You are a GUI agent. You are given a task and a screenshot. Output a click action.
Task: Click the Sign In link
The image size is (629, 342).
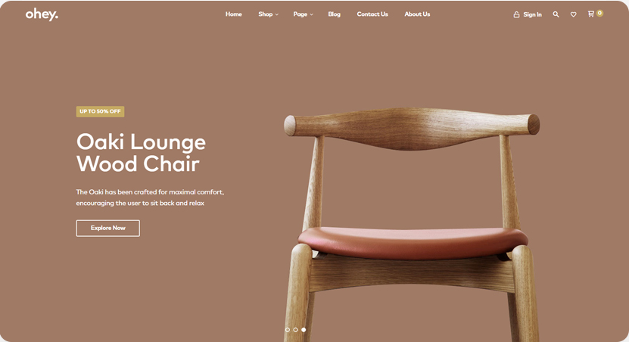(532, 14)
